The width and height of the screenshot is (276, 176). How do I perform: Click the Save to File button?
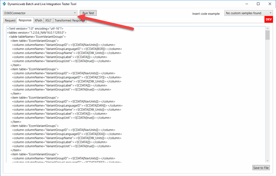pos(261,168)
